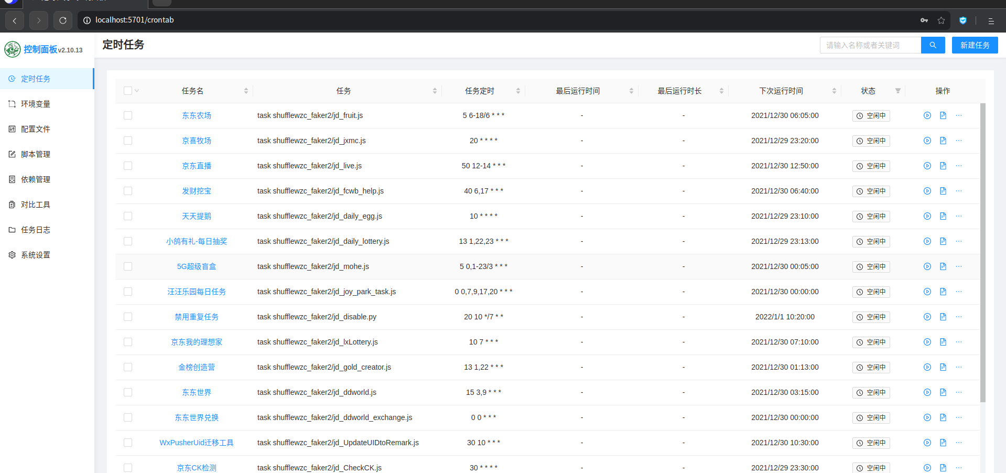Screen dimensions: 1006x473
Task: Open 系统设置 in the sidebar
Action: (47, 255)
